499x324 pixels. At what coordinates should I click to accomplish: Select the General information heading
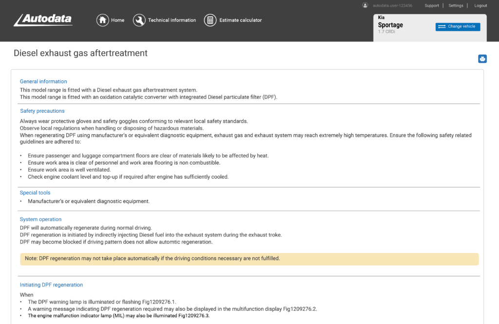pyautogui.click(x=43, y=81)
